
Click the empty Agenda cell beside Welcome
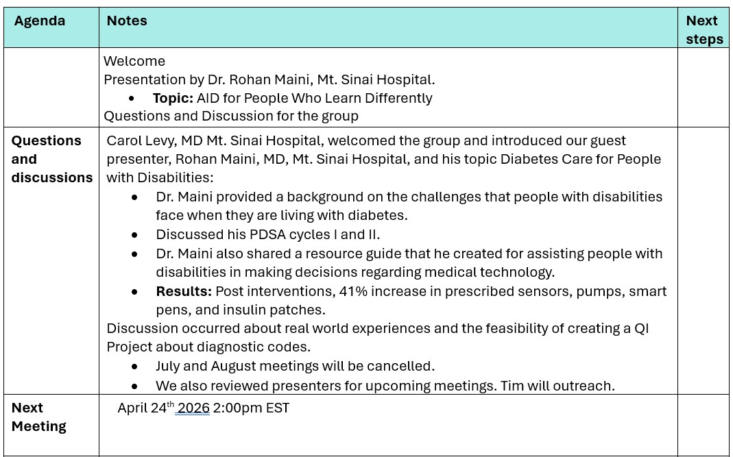click(51, 87)
